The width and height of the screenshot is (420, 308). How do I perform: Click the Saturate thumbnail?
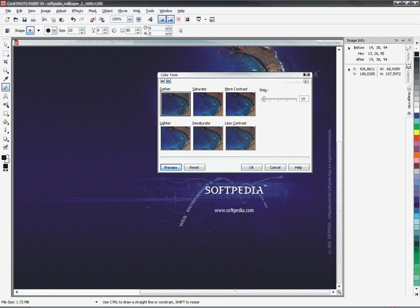pos(208,104)
